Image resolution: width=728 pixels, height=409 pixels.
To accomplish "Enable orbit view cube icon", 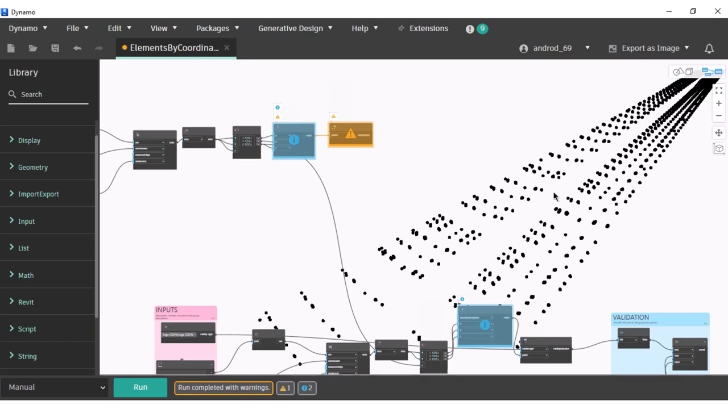I will [719, 149].
